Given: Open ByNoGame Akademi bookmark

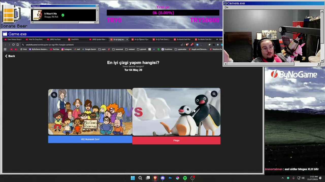Looking at the screenshot, I should click(38, 49).
